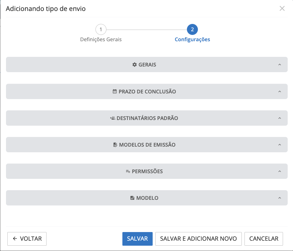
Task: Close the Adicionando tipo de envio dialog
Action: [282, 9]
